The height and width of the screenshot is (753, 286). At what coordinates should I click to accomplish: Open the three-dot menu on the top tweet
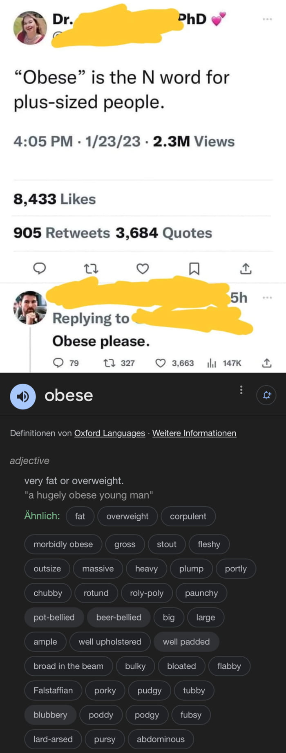268,19
